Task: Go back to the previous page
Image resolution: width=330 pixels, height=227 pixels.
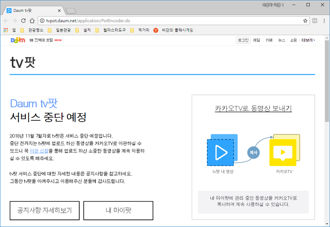Action: (6, 21)
